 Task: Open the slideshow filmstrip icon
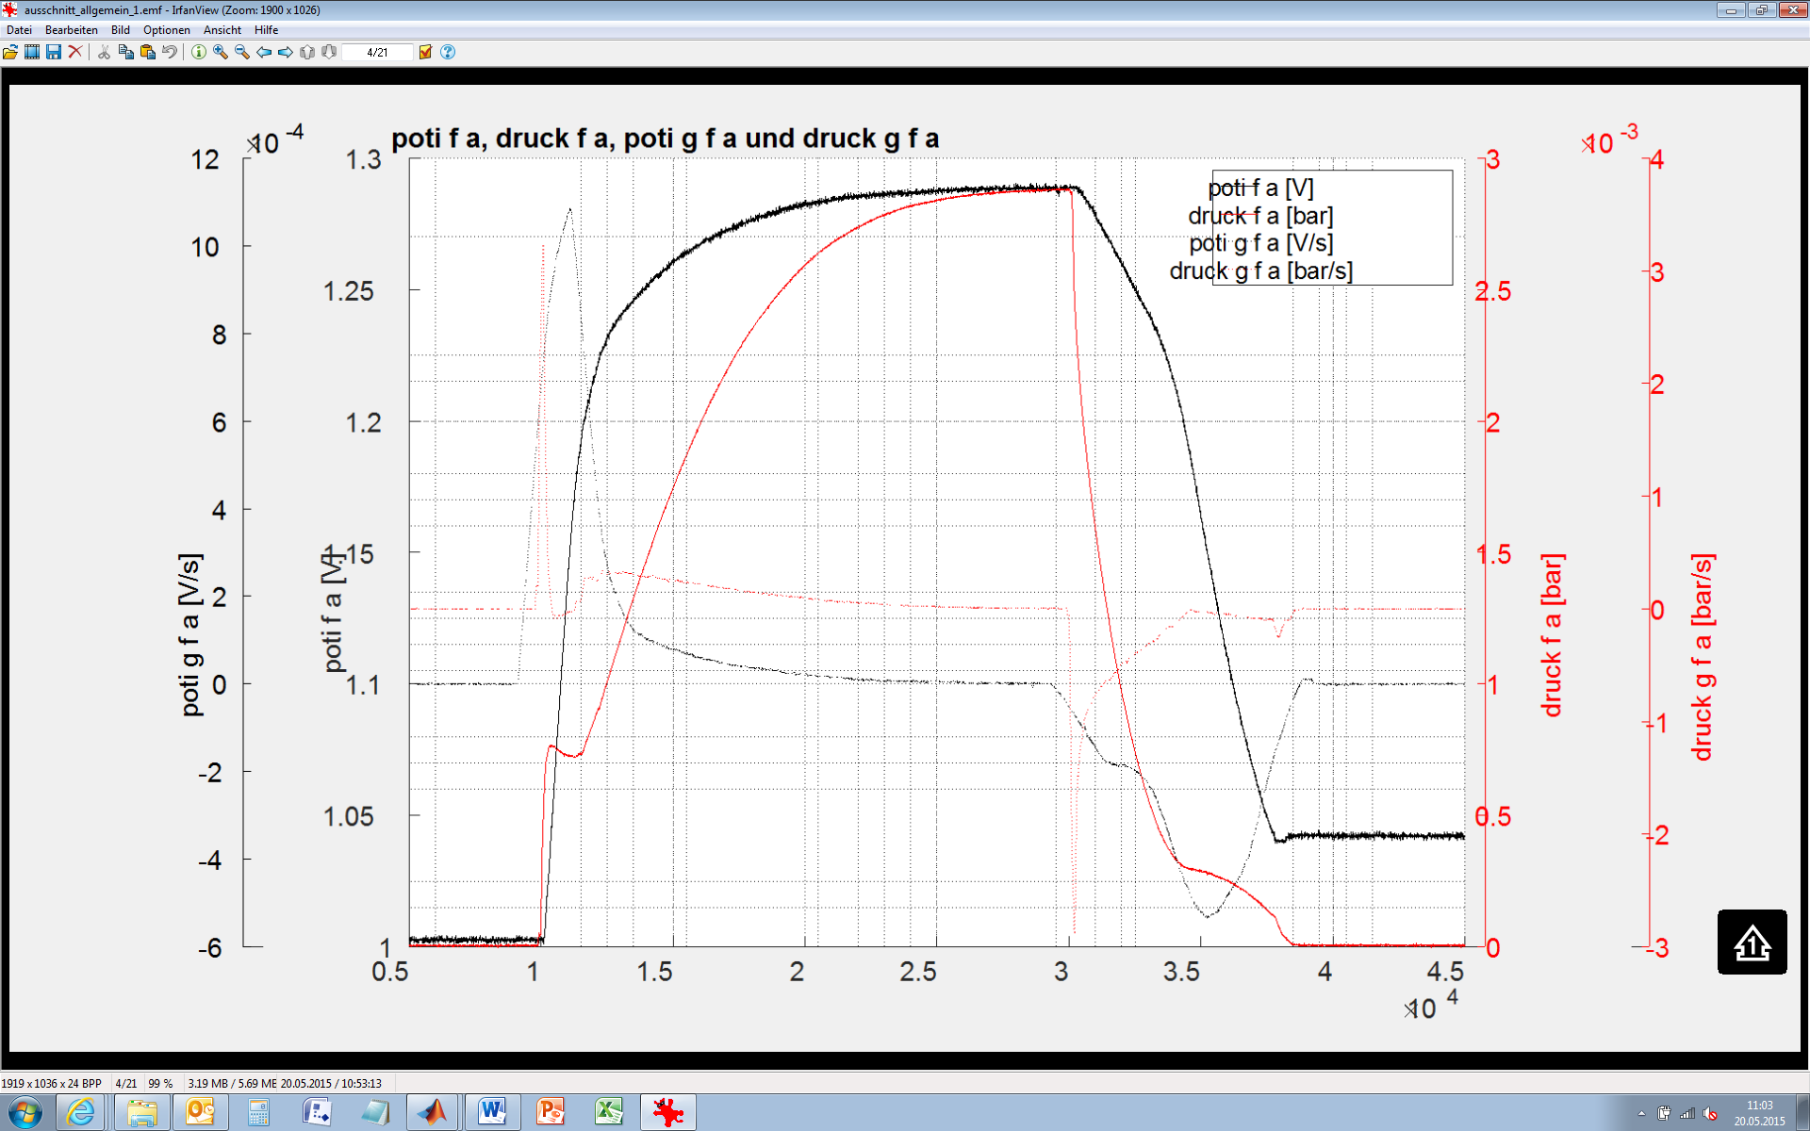click(32, 52)
